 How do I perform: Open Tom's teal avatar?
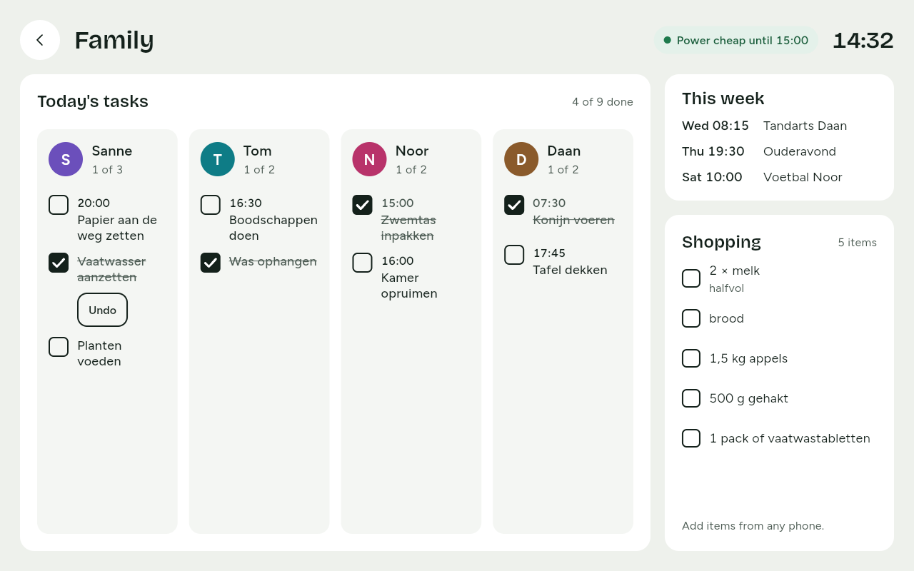218,159
